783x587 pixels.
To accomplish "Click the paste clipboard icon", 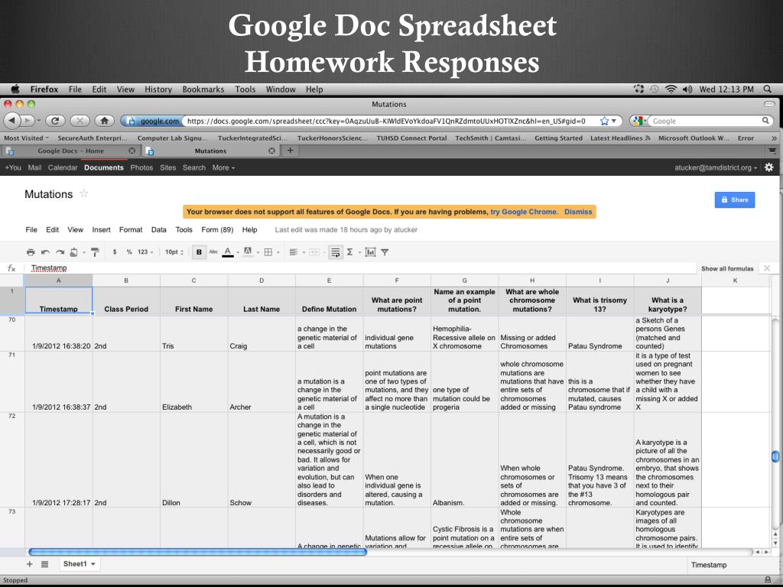I will coord(74,252).
